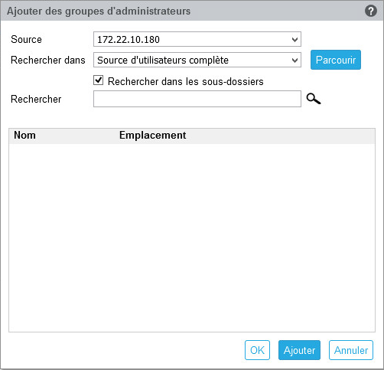Click the Parcourir button

click(336, 60)
